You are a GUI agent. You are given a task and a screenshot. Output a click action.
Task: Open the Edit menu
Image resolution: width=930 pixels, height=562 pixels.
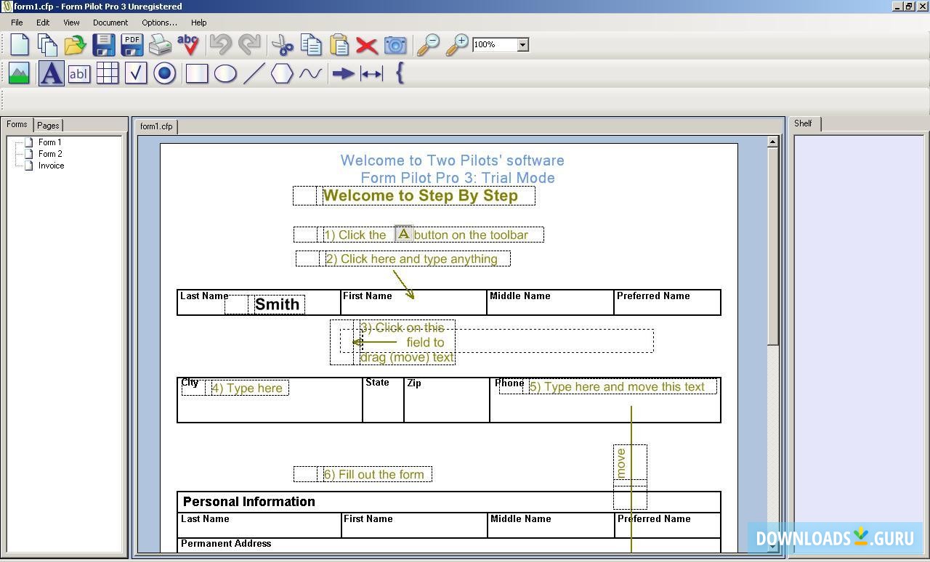point(43,23)
